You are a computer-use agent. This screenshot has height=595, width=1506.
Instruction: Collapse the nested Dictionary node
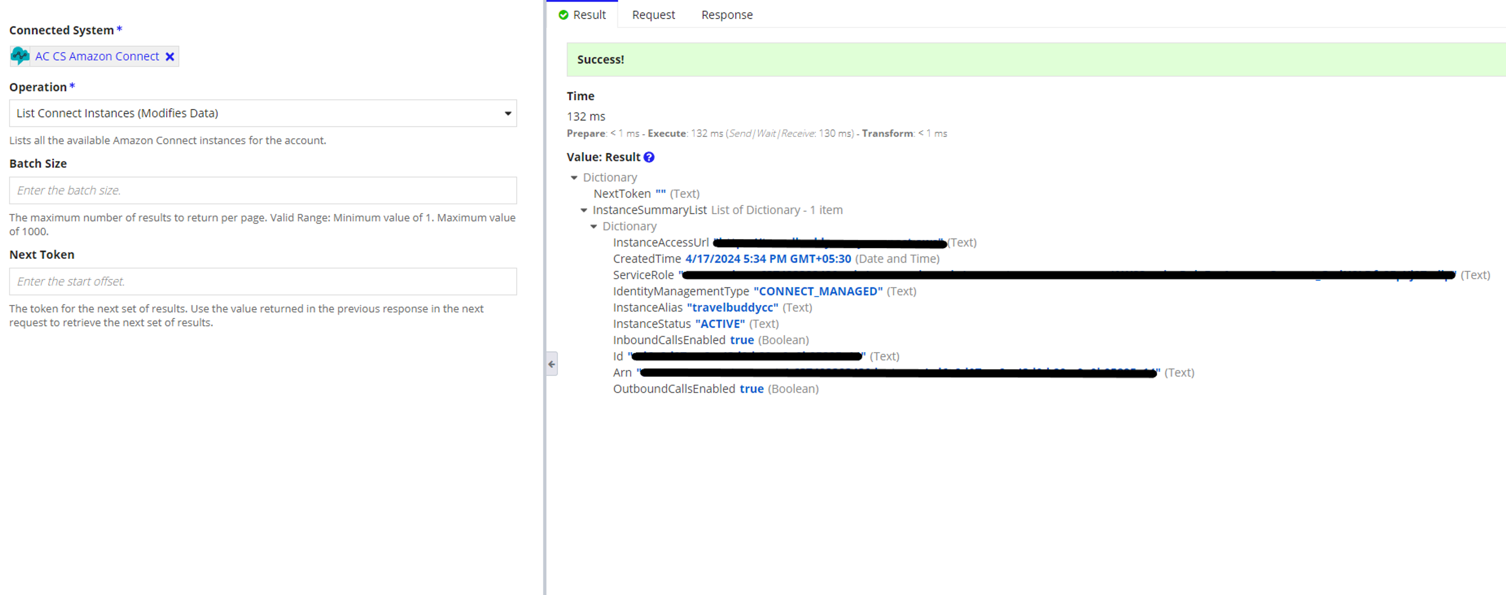(594, 226)
